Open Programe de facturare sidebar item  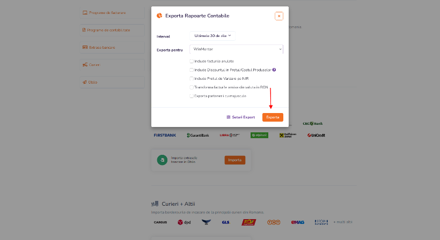(112, 13)
